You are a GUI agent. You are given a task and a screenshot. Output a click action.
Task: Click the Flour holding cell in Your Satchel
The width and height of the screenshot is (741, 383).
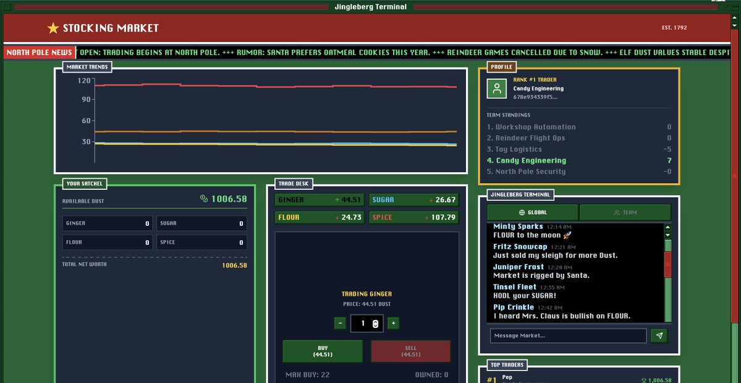click(x=108, y=243)
